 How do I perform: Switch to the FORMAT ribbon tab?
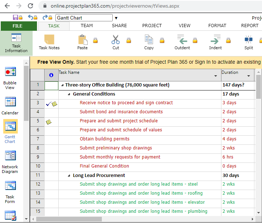(217, 26)
